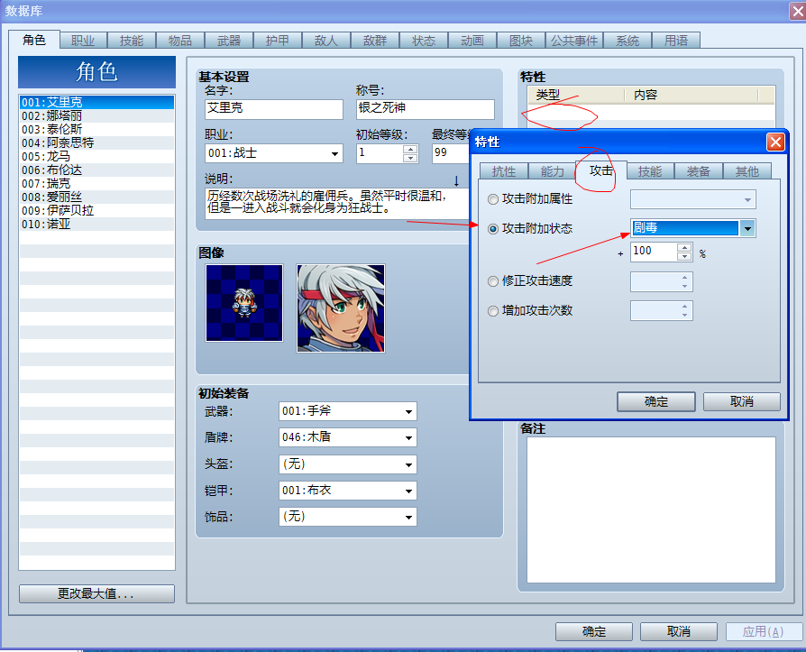806x652 pixels.
Task: Click the 说明 description text box
Action: click(x=336, y=204)
